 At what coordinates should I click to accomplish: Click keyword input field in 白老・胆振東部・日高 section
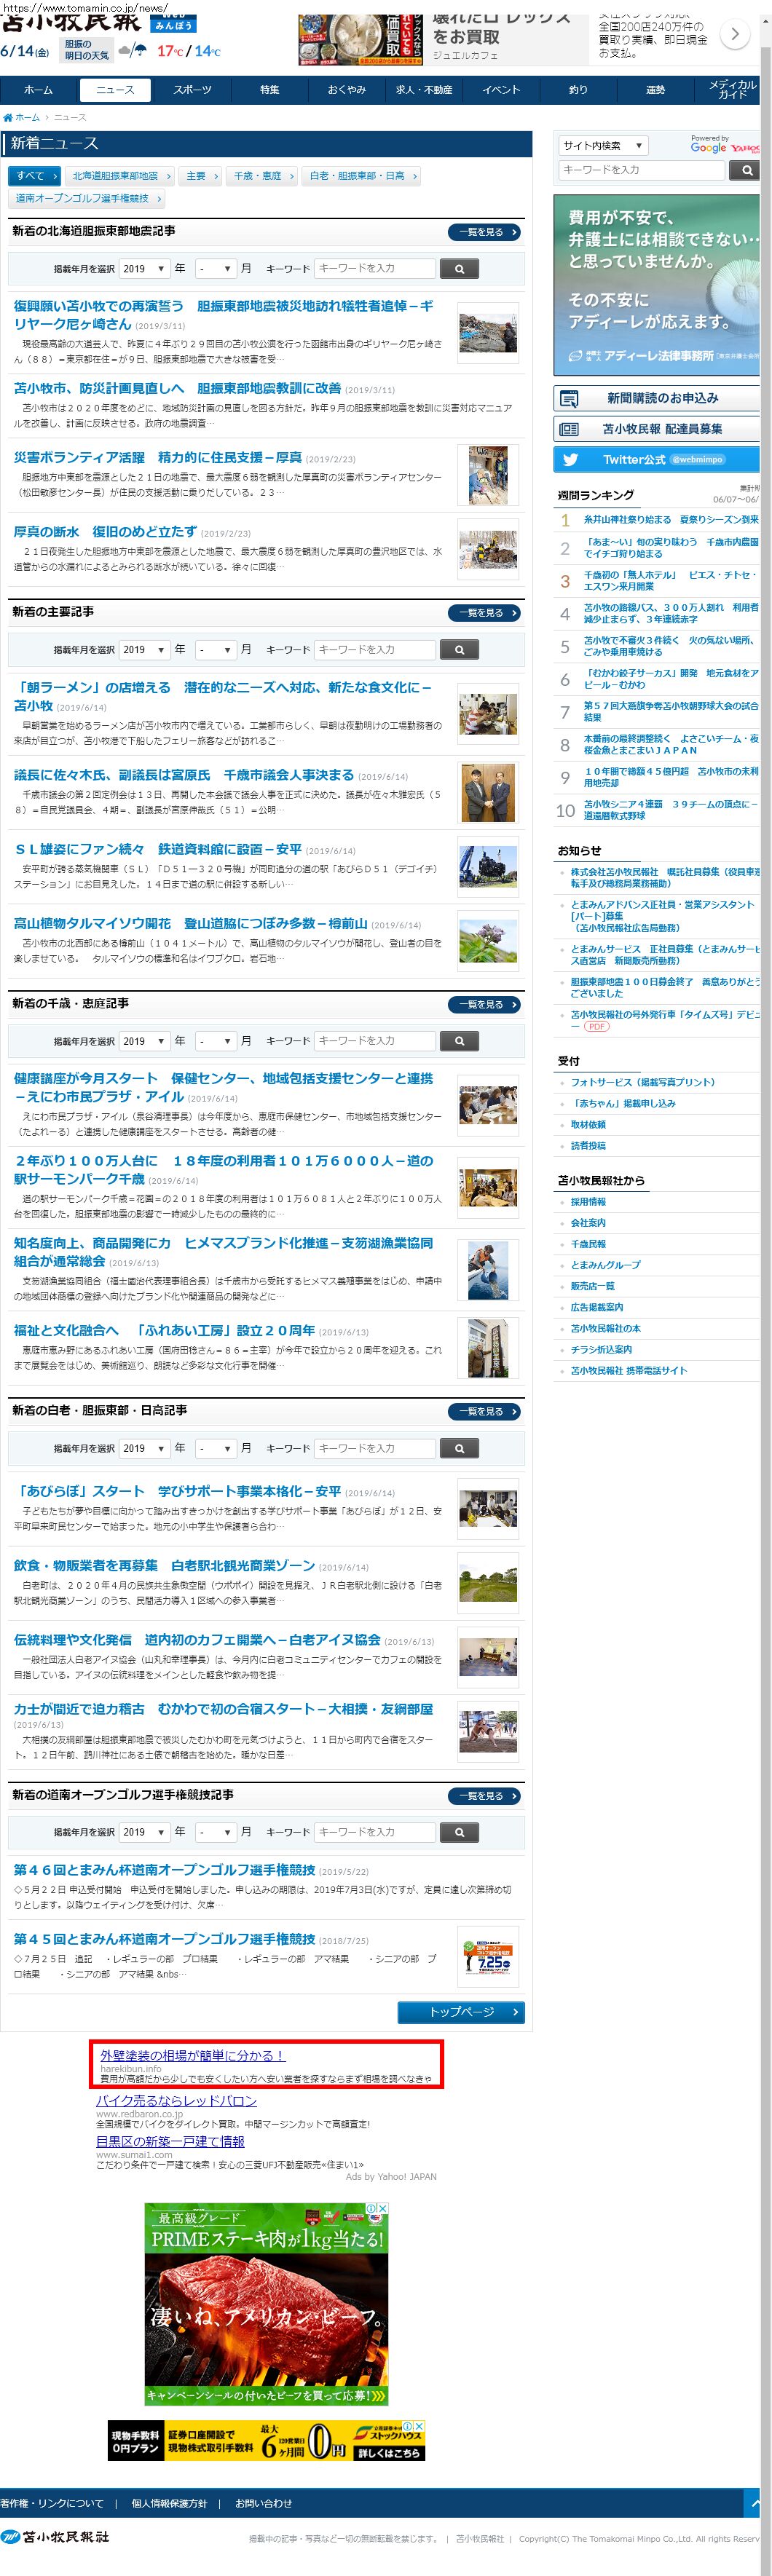pos(375,1448)
